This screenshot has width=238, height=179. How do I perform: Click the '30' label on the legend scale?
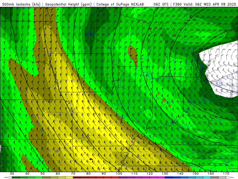pos(12,174)
